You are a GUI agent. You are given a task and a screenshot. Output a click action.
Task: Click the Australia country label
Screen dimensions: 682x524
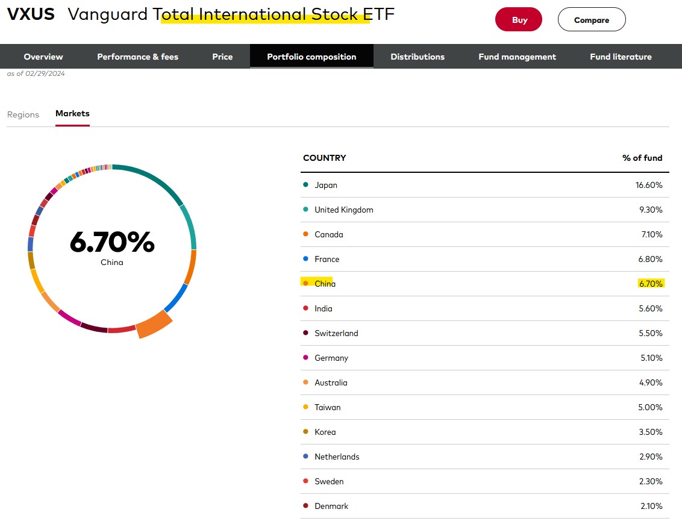[x=331, y=382]
